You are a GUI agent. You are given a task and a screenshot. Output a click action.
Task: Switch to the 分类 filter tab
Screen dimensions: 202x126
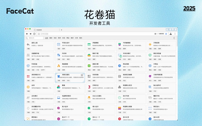77,38
